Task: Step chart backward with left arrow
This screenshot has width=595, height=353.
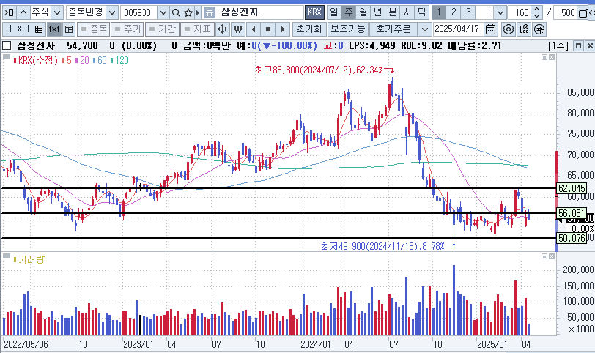Action: (x=254, y=29)
